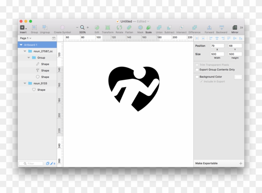Select the noun_5133 folder layer
The height and width of the screenshot is (193, 262).
37,83
